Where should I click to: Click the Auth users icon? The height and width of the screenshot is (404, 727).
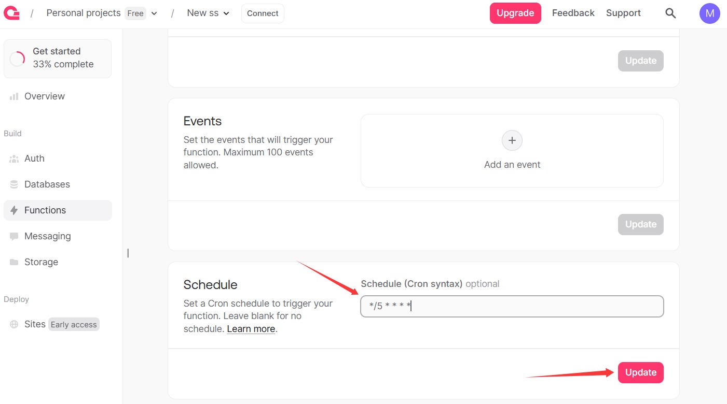14,158
